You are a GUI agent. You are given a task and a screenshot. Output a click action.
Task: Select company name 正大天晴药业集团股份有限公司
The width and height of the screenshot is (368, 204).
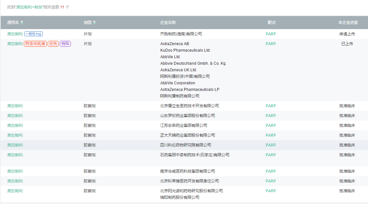coord(187,135)
